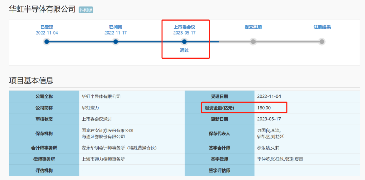Click 海通证券股份有限公司 sponsor entry

pyautogui.click(x=103, y=137)
